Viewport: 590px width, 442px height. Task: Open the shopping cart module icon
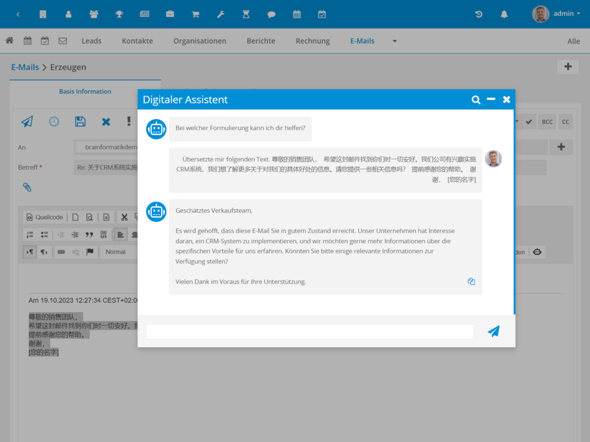(195, 14)
